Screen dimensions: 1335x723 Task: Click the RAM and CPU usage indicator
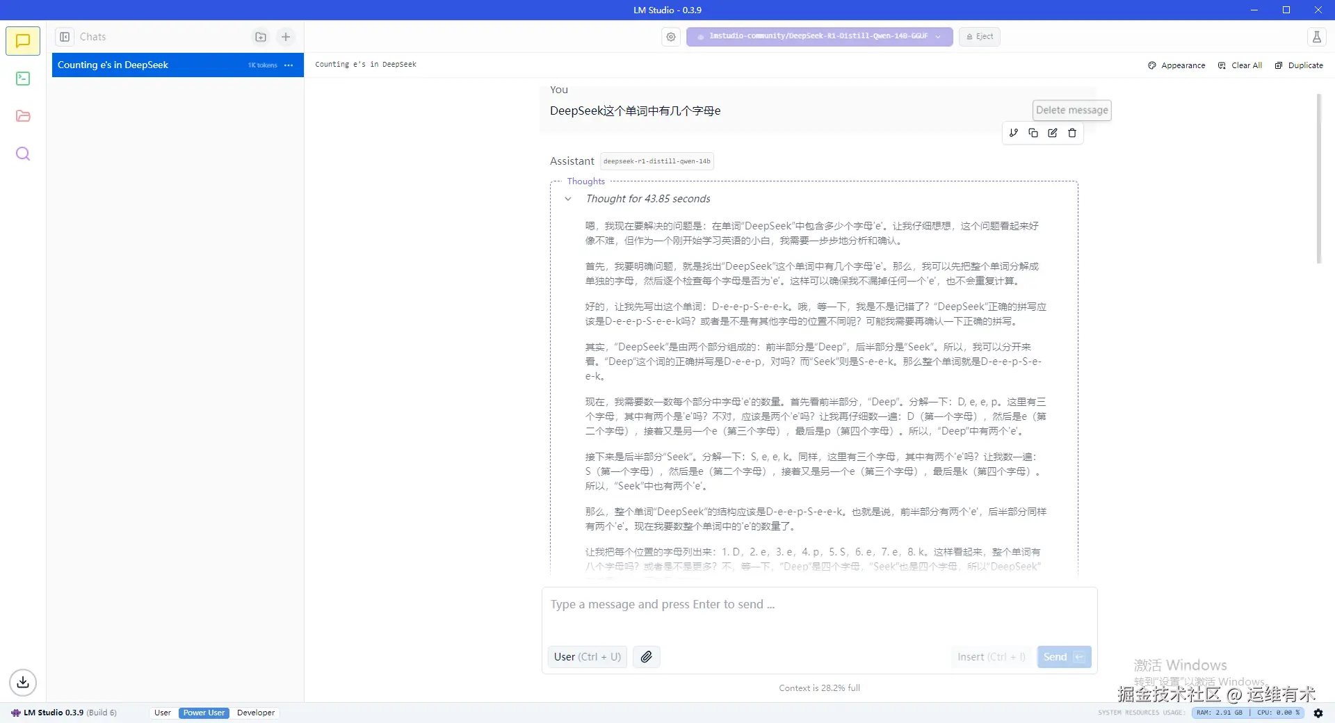(1248, 713)
